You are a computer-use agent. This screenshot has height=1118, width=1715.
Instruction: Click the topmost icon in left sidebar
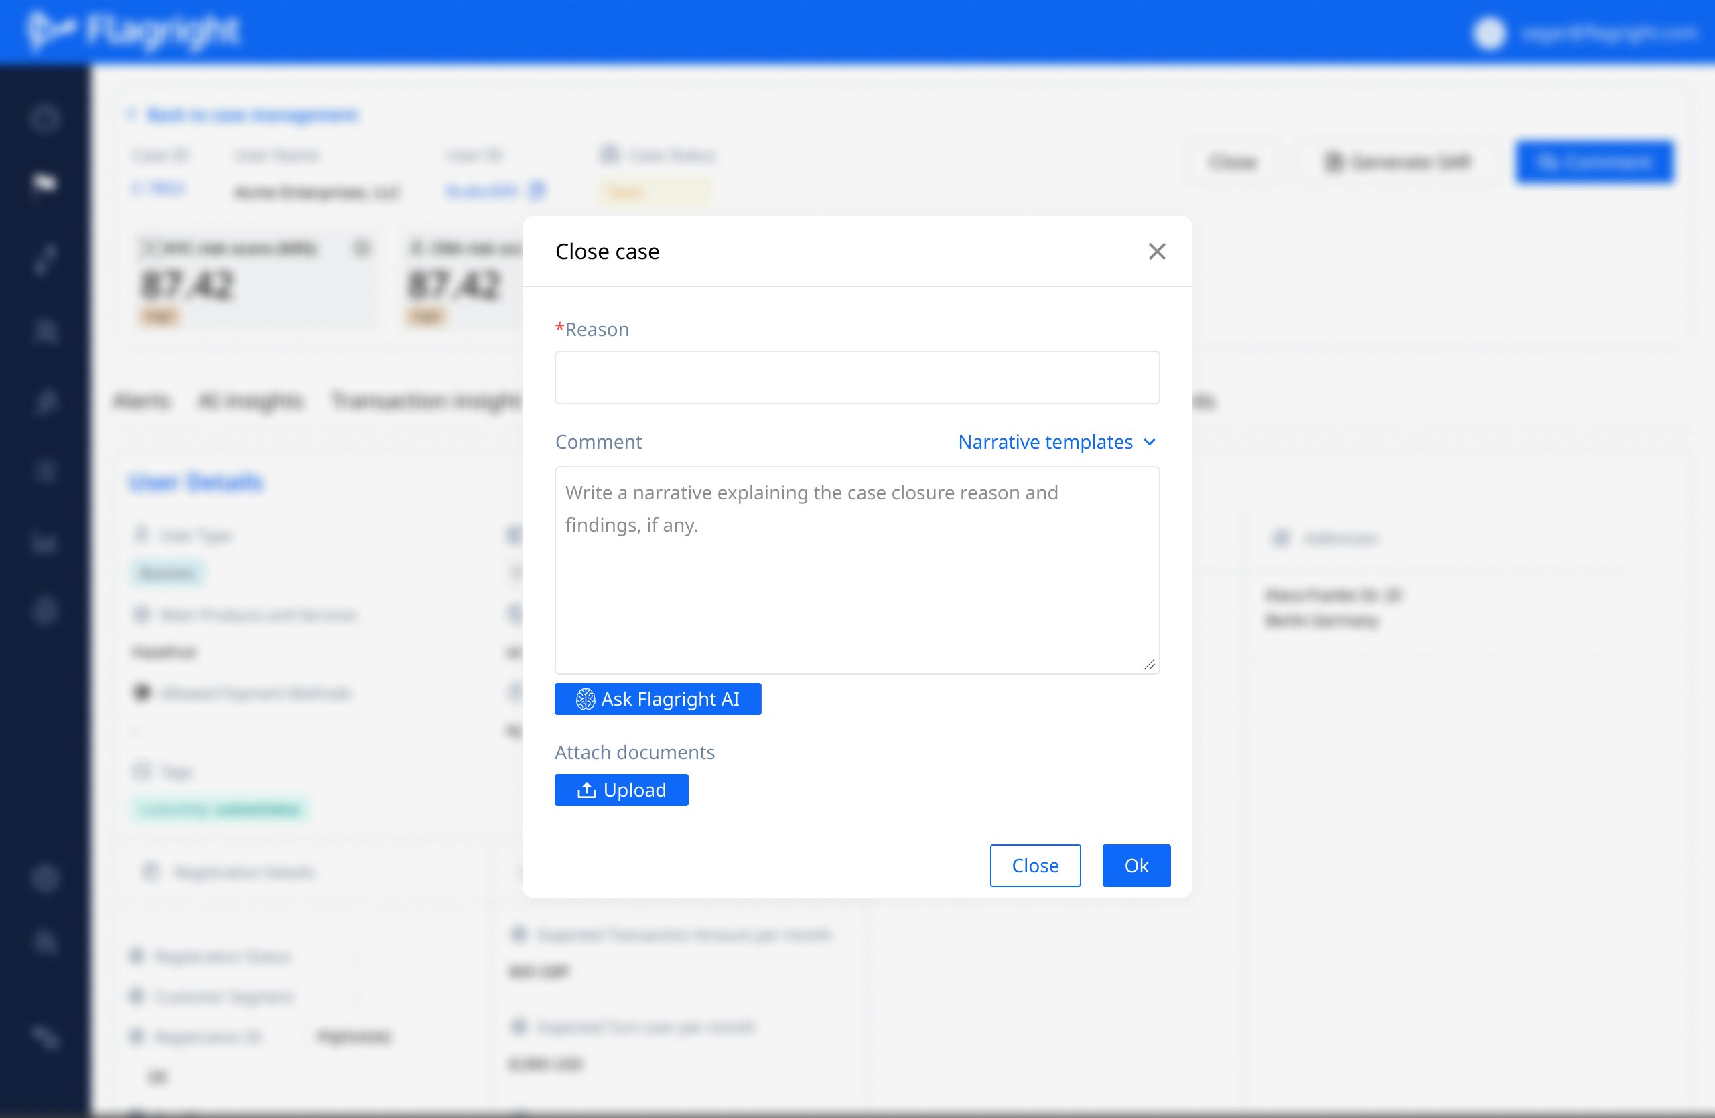(x=45, y=118)
